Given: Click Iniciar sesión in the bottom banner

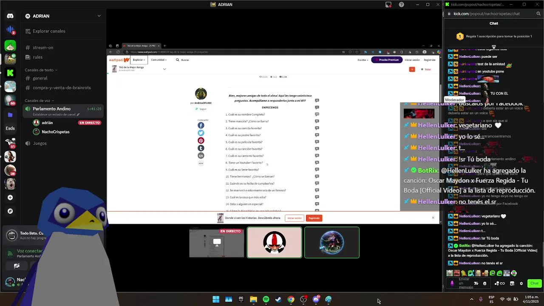Looking at the screenshot, I should coord(295,218).
